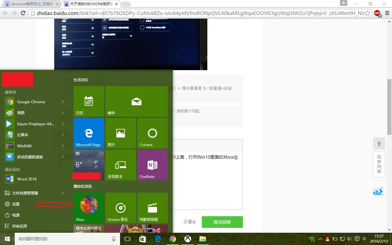Open the 日历 calendar tile
The height and width of the screenshot is (245, 392).
(x=89, y=101)
